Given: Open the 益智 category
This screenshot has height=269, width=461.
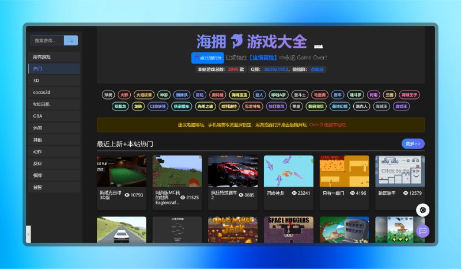Looking at the screenshot, I should tap(54, 187).
